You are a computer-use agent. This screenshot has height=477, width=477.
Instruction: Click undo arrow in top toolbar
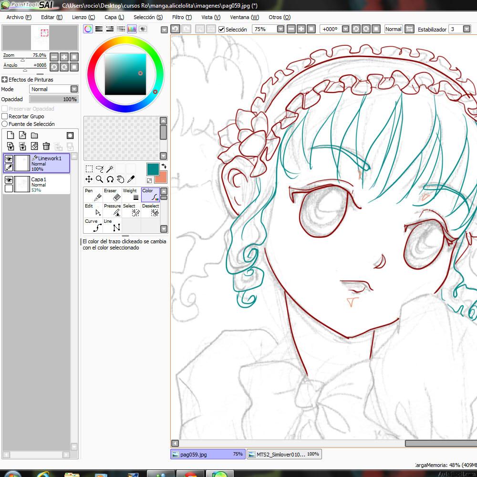[x=175, y=29]
